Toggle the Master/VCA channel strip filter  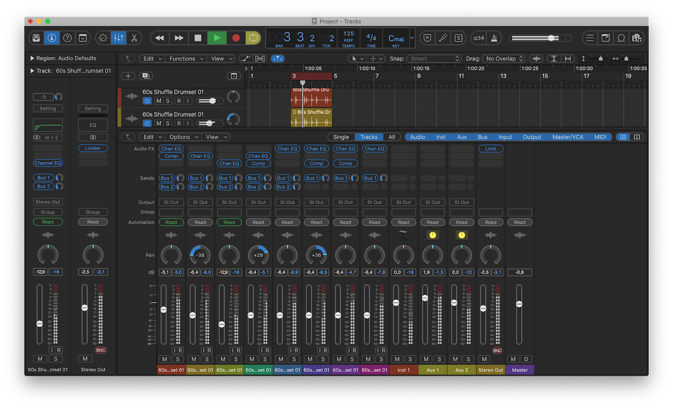[x=568, y=137]
